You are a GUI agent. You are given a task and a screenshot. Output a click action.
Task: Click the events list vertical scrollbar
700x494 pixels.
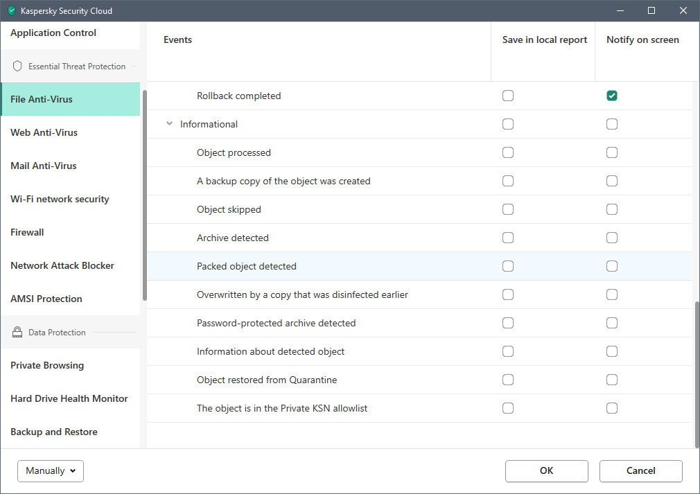pyautogui.click(x=697, y=375)
